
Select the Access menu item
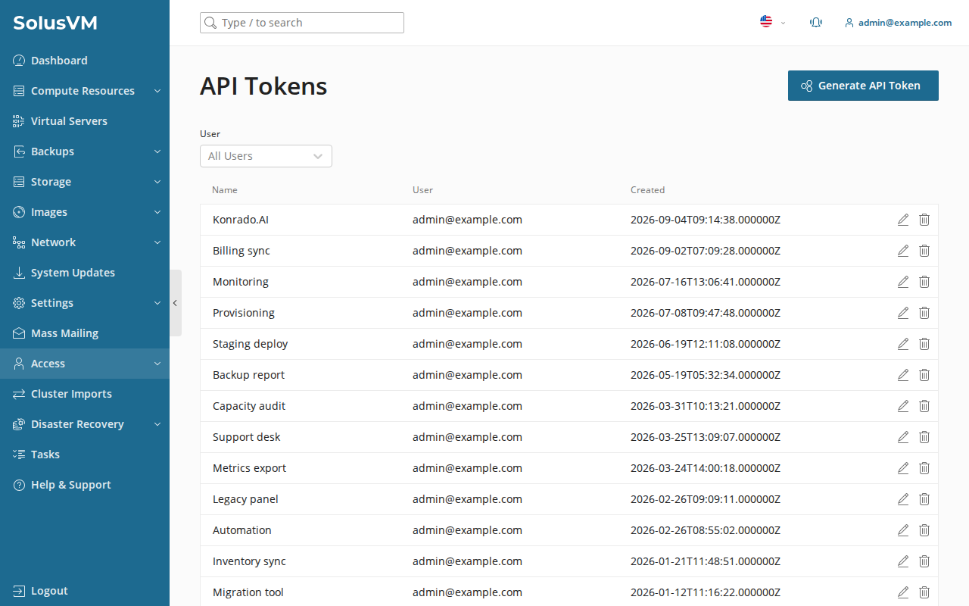[x=85, y=364]
